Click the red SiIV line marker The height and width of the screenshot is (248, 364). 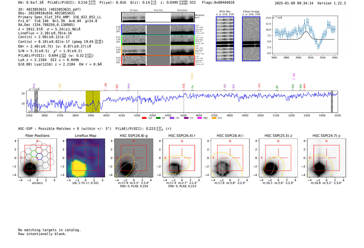(184, 87)
